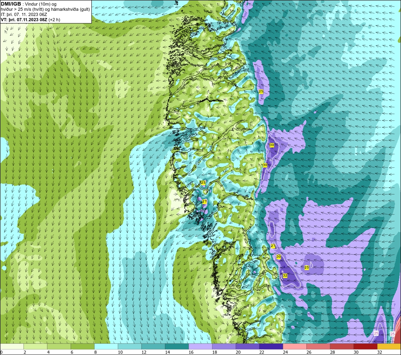This screenshot has height=355, width=401.
Task: Click the legend scale number 6
Action: tap(72, 352)
